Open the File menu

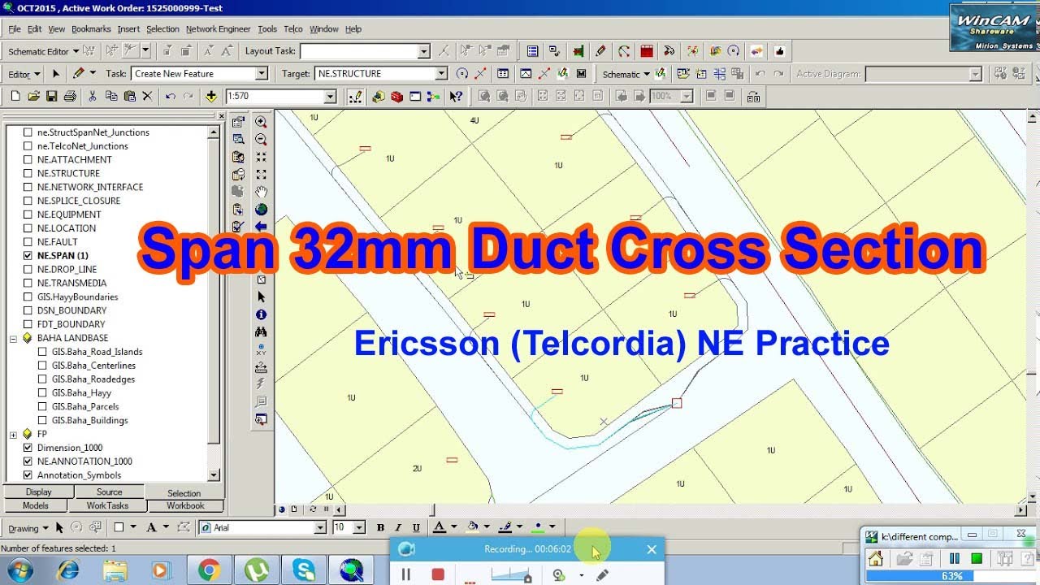coord(15,28)
